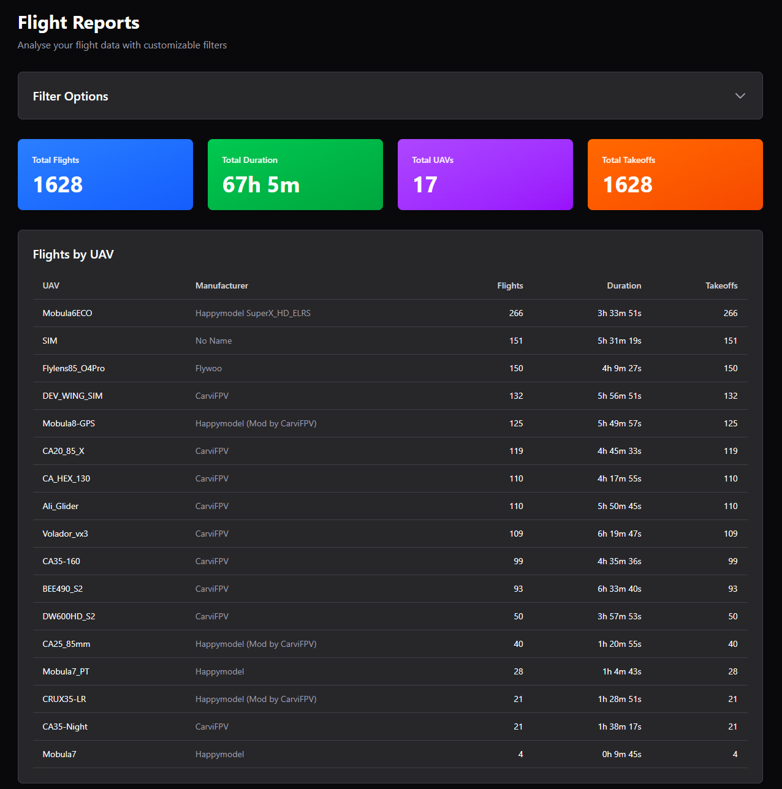This screenshot has width=782, height=789.
Task: Click the 0h 9m 45s duration
Action: [x=621, y=754]
